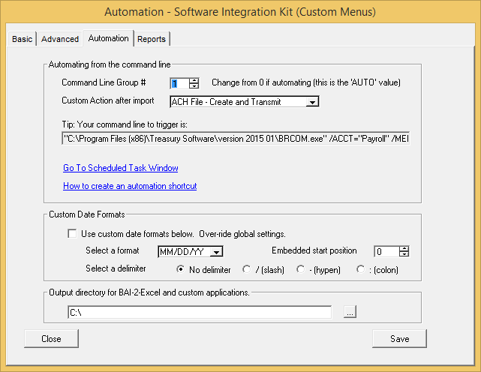The width and height of the screenshot is (481, 372).
Task: Click the 'Change from 0 if automating' hint text
Action: (306, 82)
